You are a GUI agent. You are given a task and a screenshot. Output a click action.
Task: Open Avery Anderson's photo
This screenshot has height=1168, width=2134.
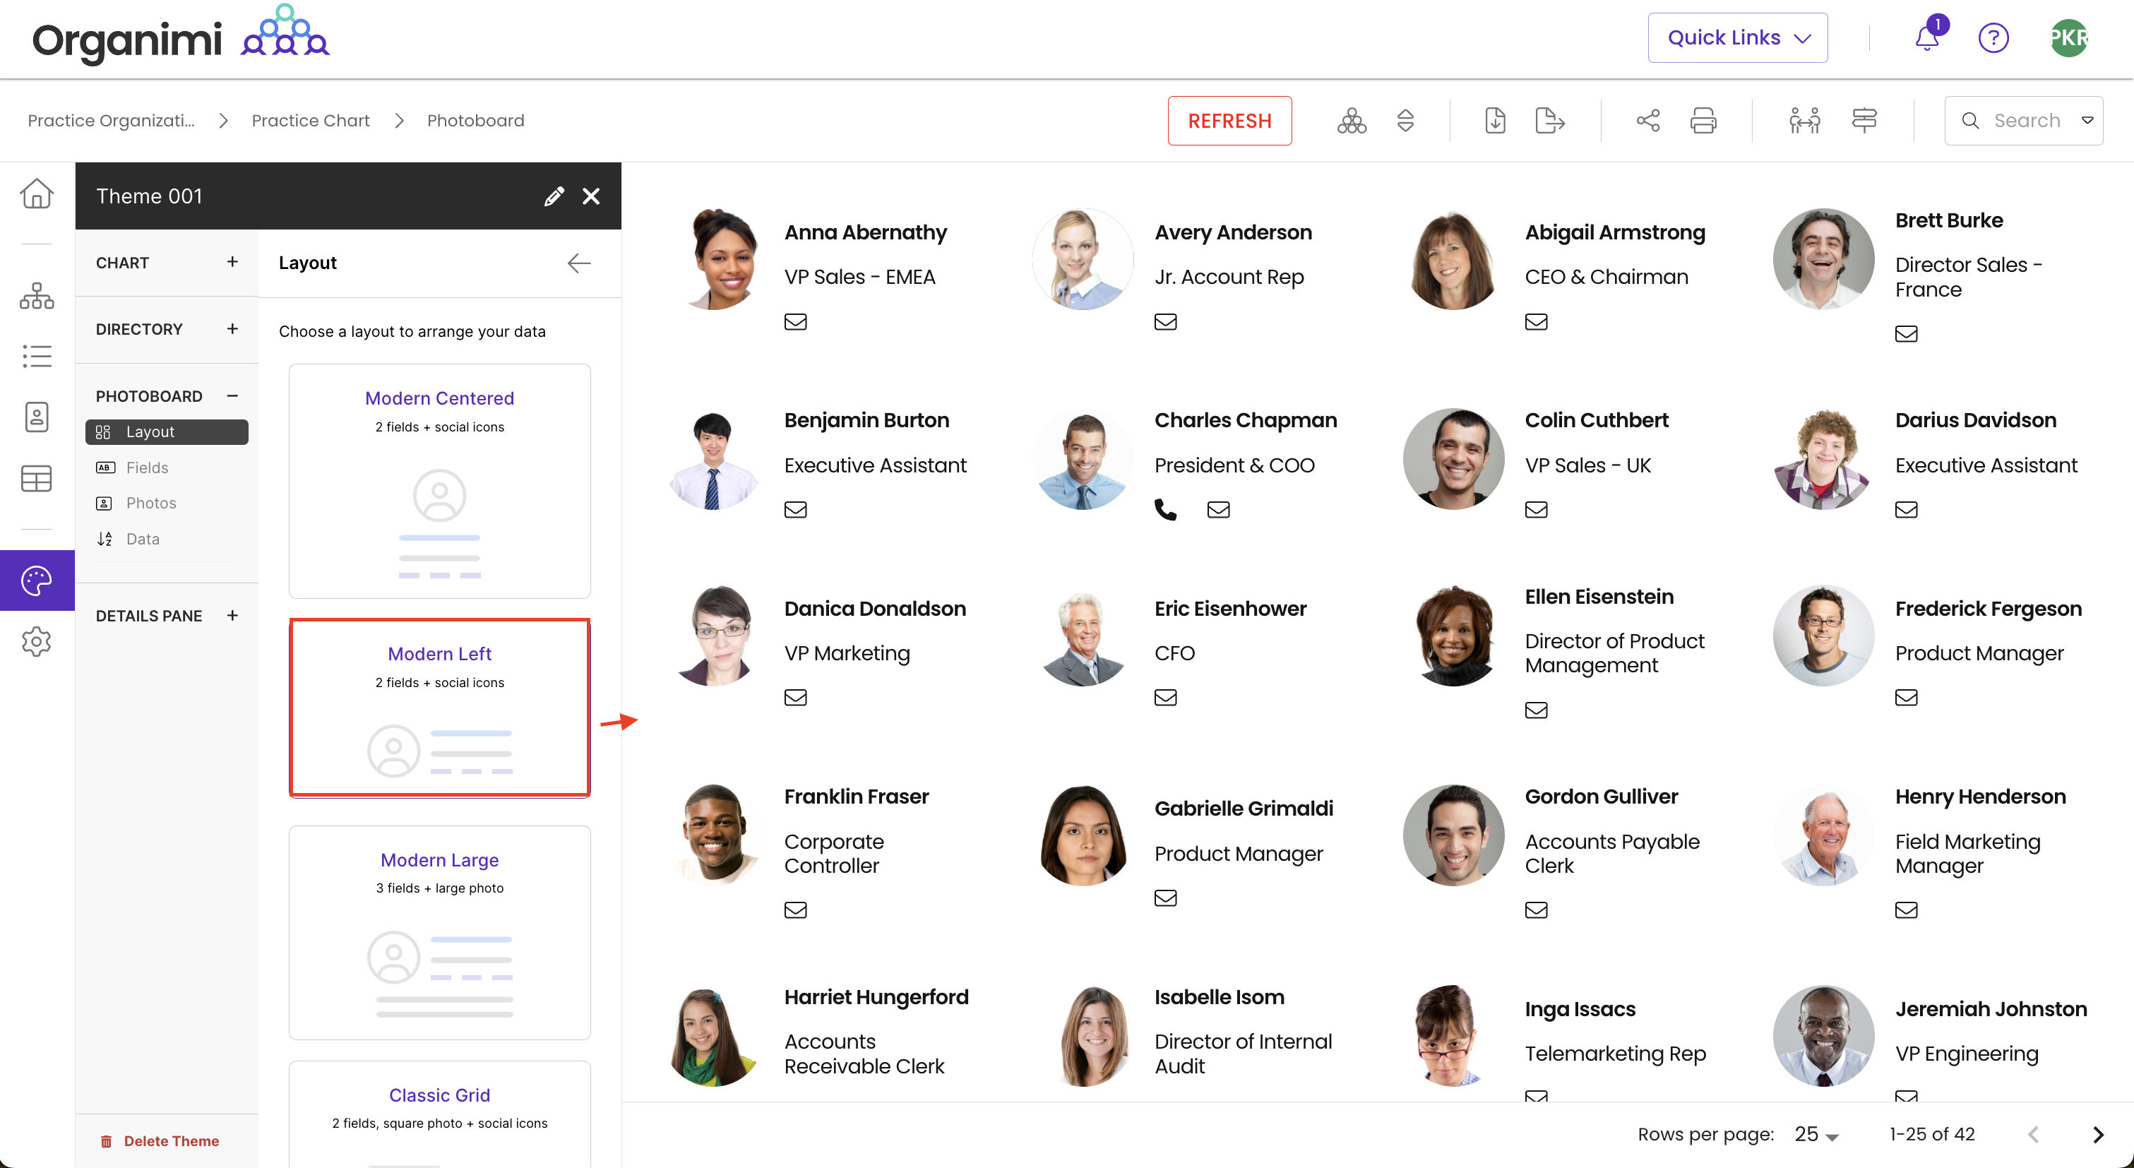tap(1083, 259)
